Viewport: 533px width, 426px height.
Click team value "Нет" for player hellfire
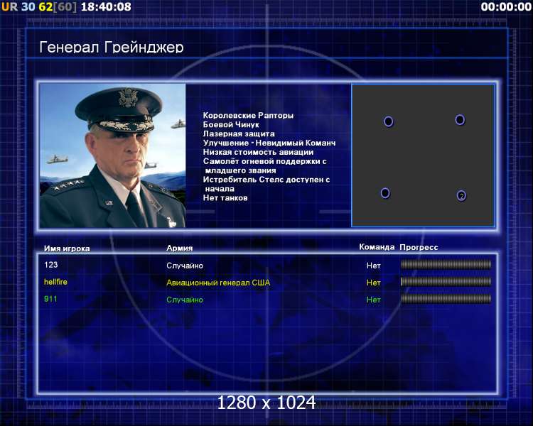click(x=374, y=283)
